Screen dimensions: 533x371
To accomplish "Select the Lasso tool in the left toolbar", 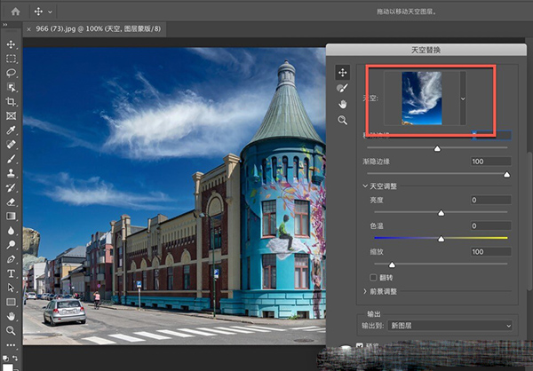I will pos(12,73).
